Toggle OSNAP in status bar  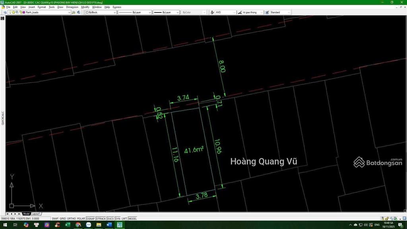coord(90,219)
